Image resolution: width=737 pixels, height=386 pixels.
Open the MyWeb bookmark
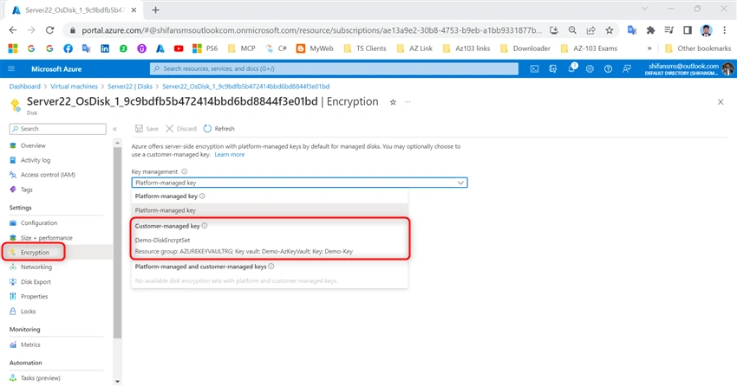(315, 48)
